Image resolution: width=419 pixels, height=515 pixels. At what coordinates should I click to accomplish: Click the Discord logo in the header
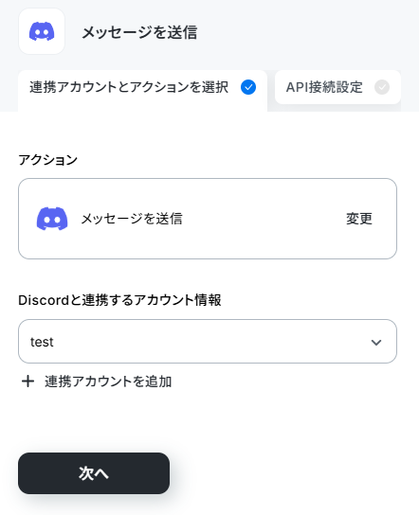point(42,31)
